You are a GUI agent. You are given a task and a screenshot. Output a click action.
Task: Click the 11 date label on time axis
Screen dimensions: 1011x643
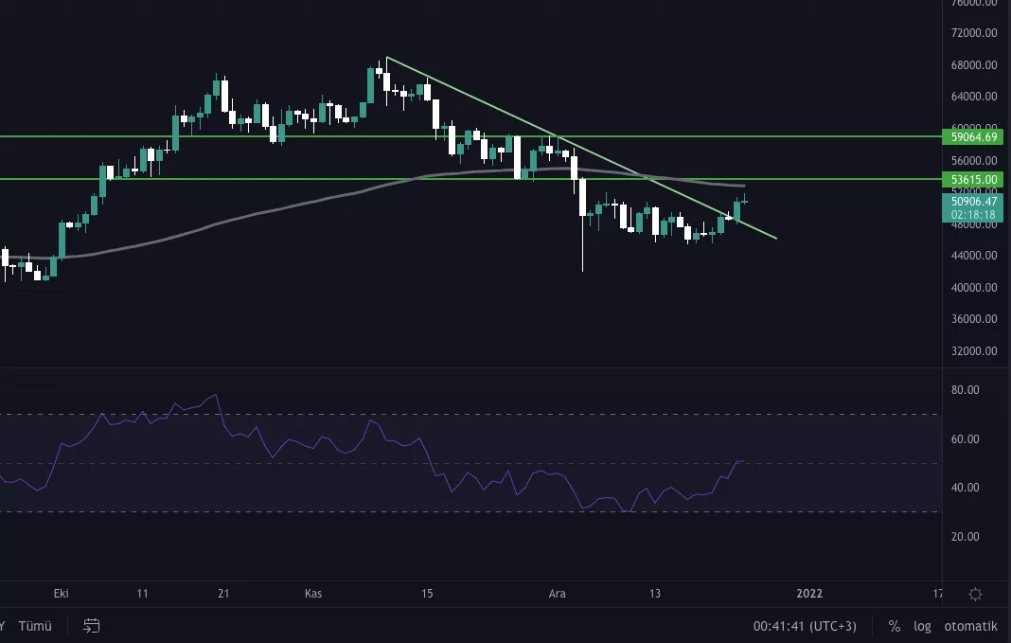(x=142, y=594)
